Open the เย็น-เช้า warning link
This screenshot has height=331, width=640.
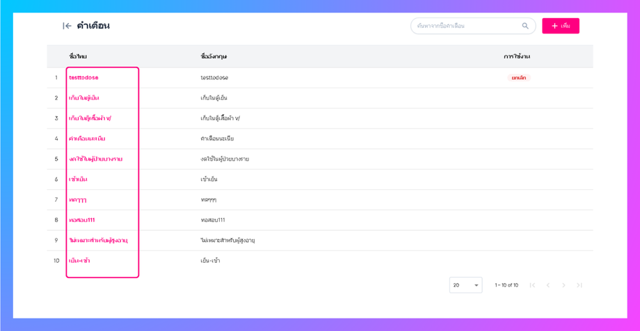79,261
